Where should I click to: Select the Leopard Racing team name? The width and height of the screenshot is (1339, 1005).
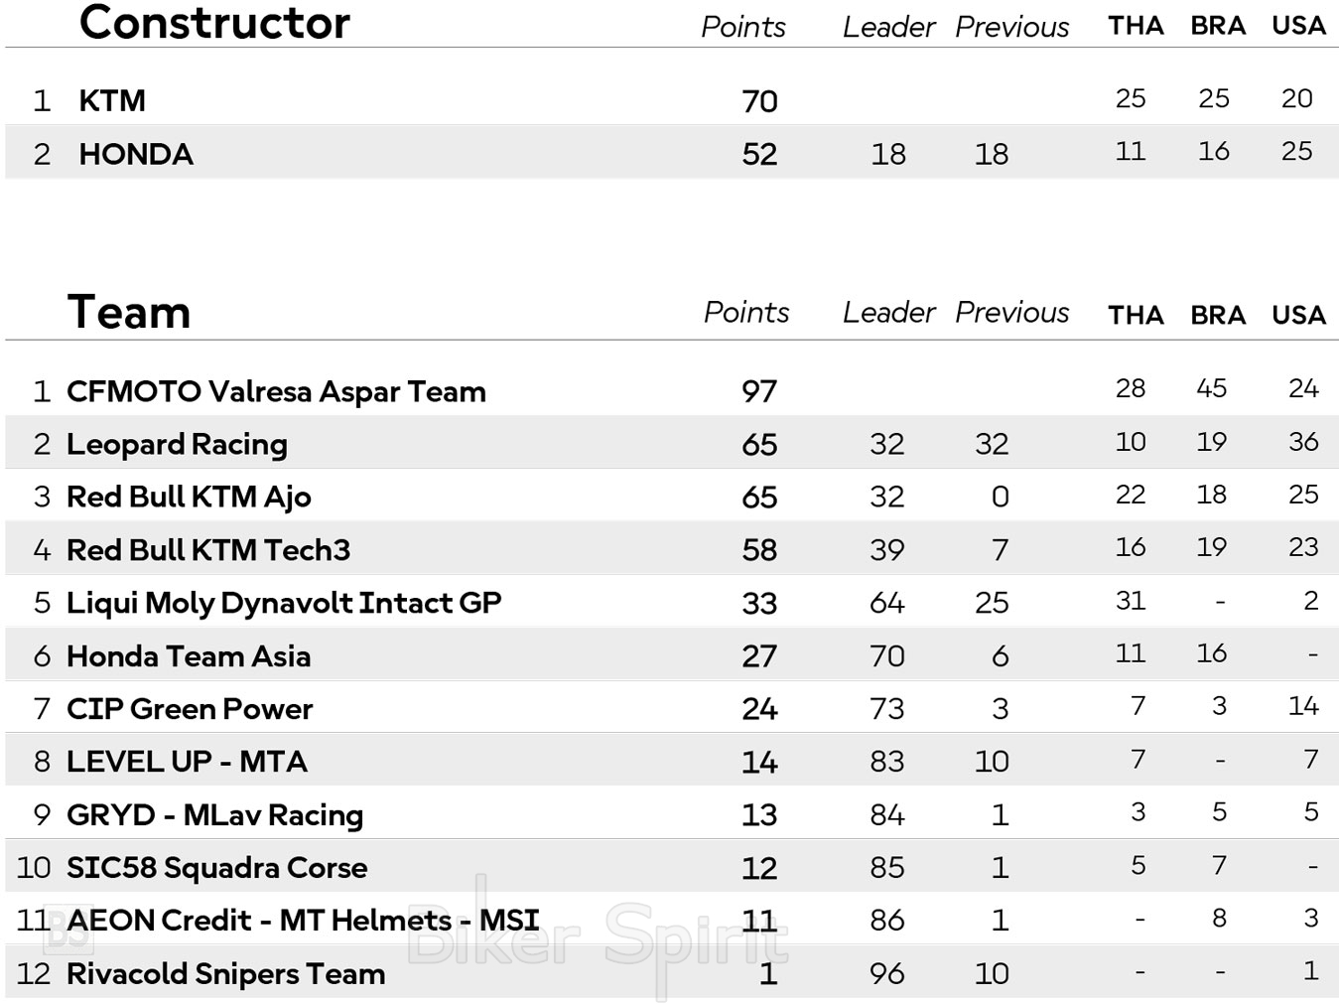click(177, 444)
